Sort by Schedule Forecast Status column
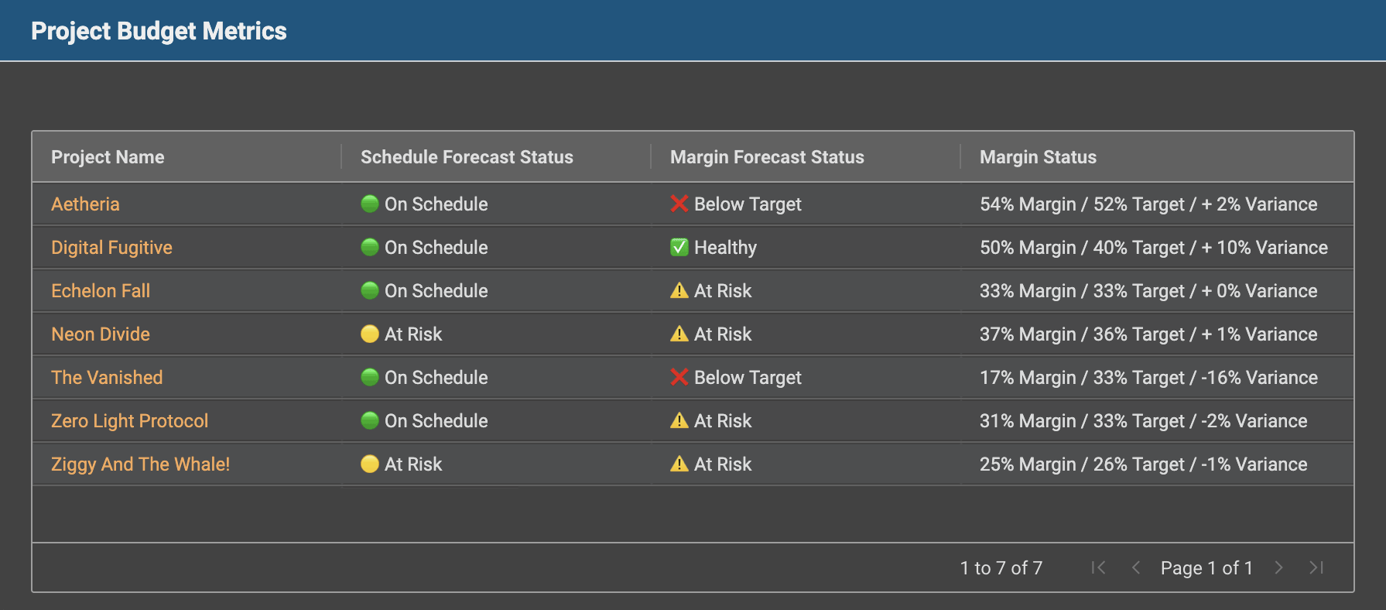This screenshot has height=610, width=1386. tap(467, 157)
